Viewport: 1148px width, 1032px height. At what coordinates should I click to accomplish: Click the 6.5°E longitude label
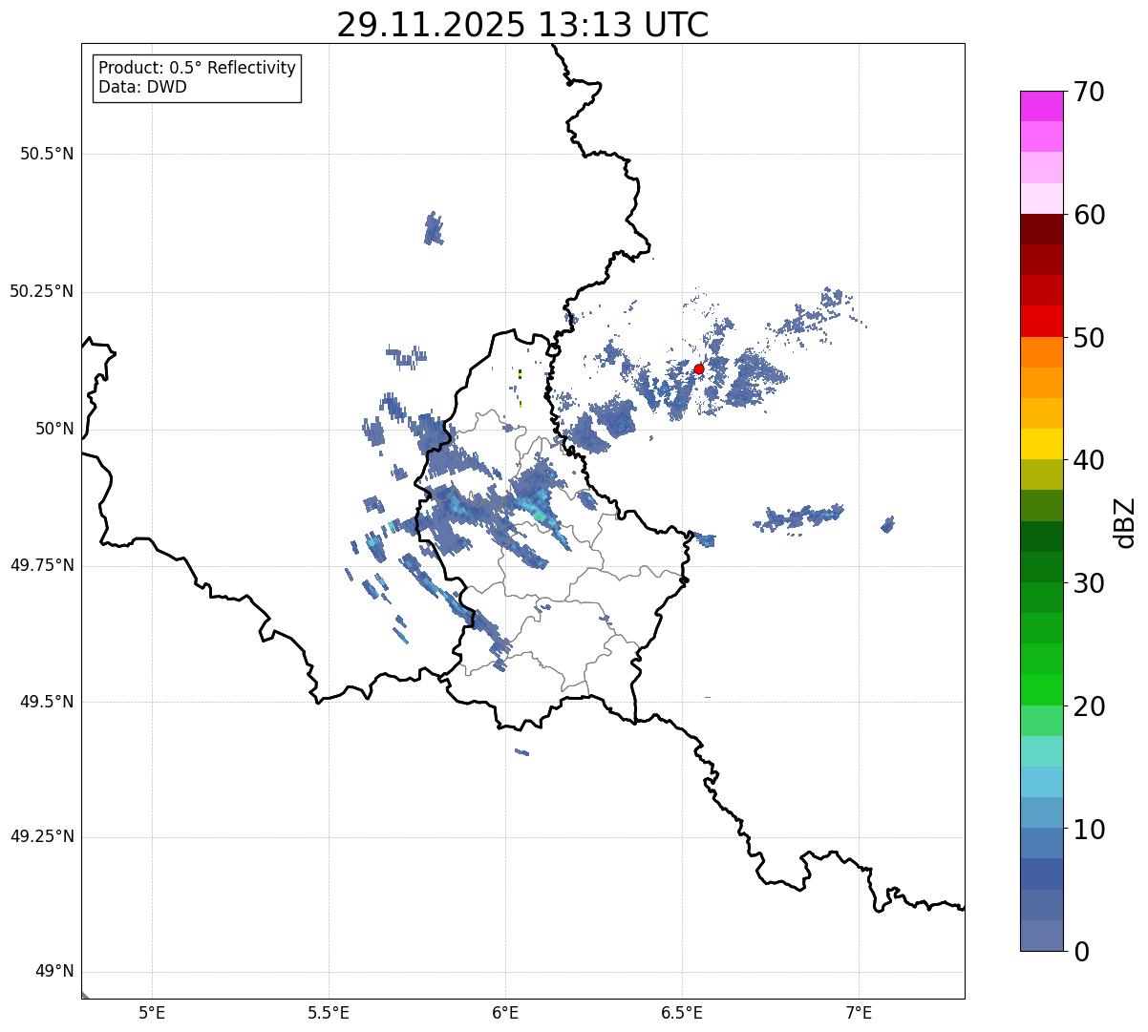pyautogui.click(x=682, y=1012)
